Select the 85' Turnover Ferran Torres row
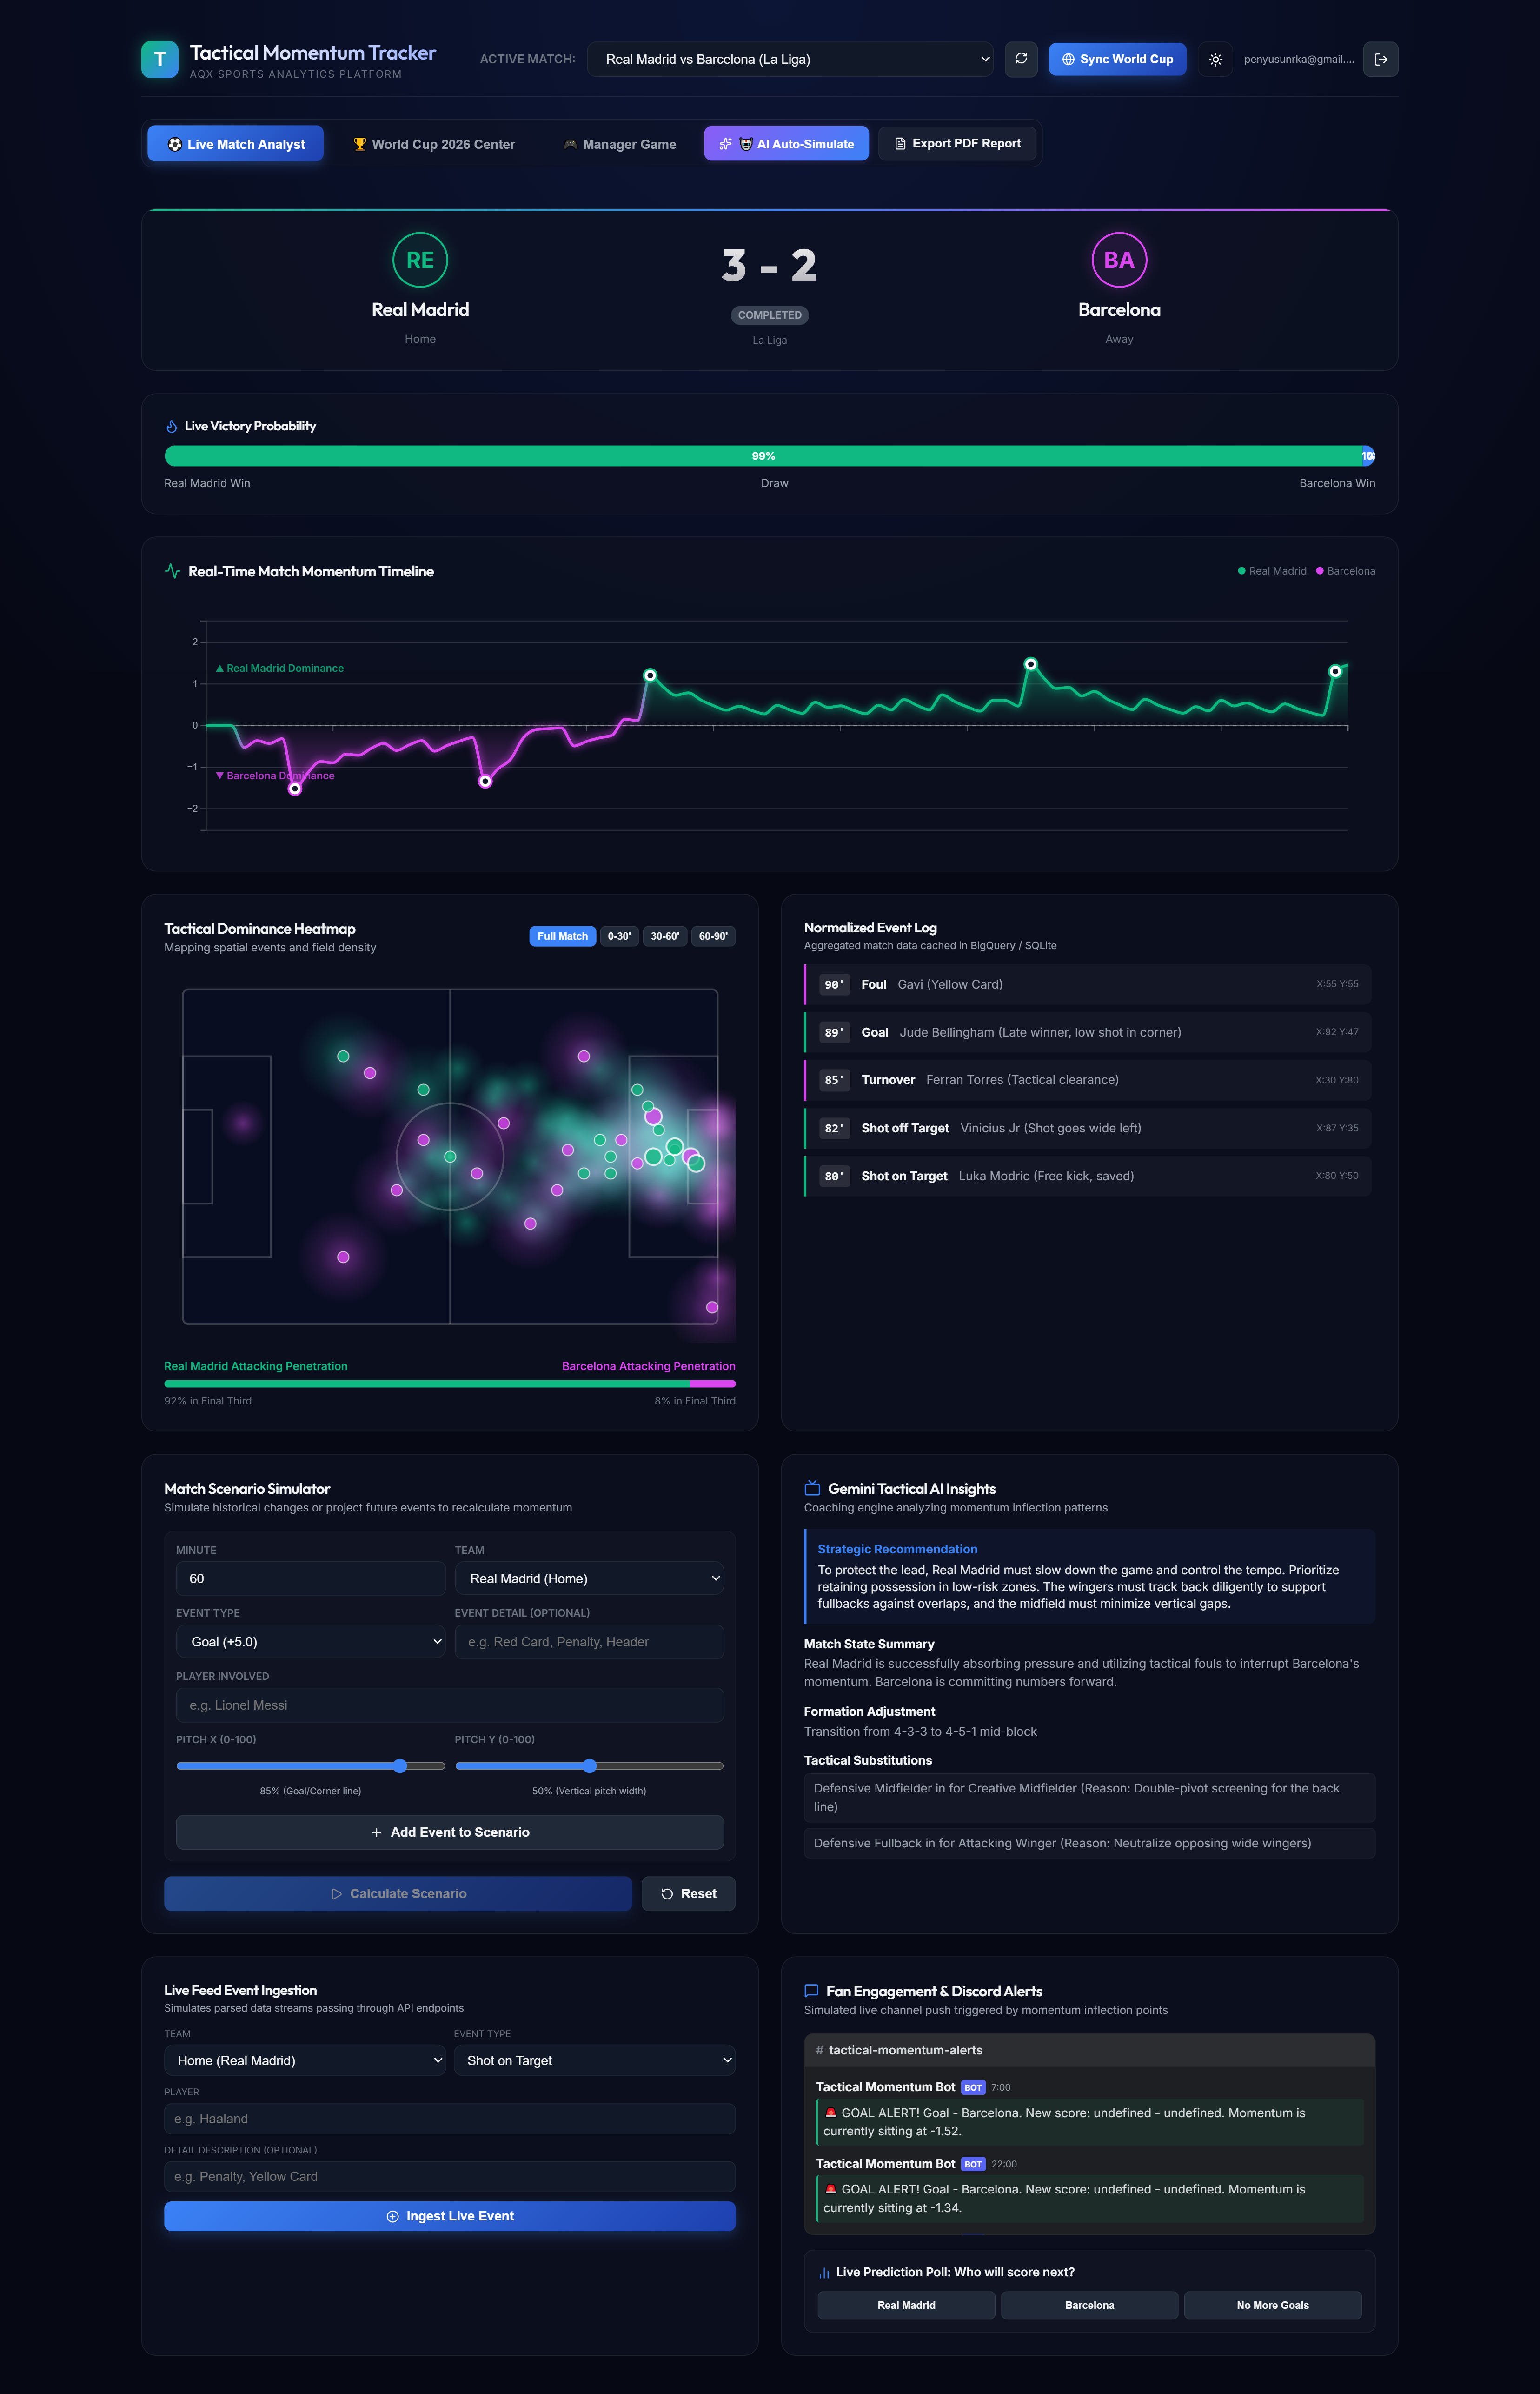 [1088, 1080]
